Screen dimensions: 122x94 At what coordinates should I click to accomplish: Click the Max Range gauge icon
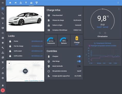pos(49,61)
